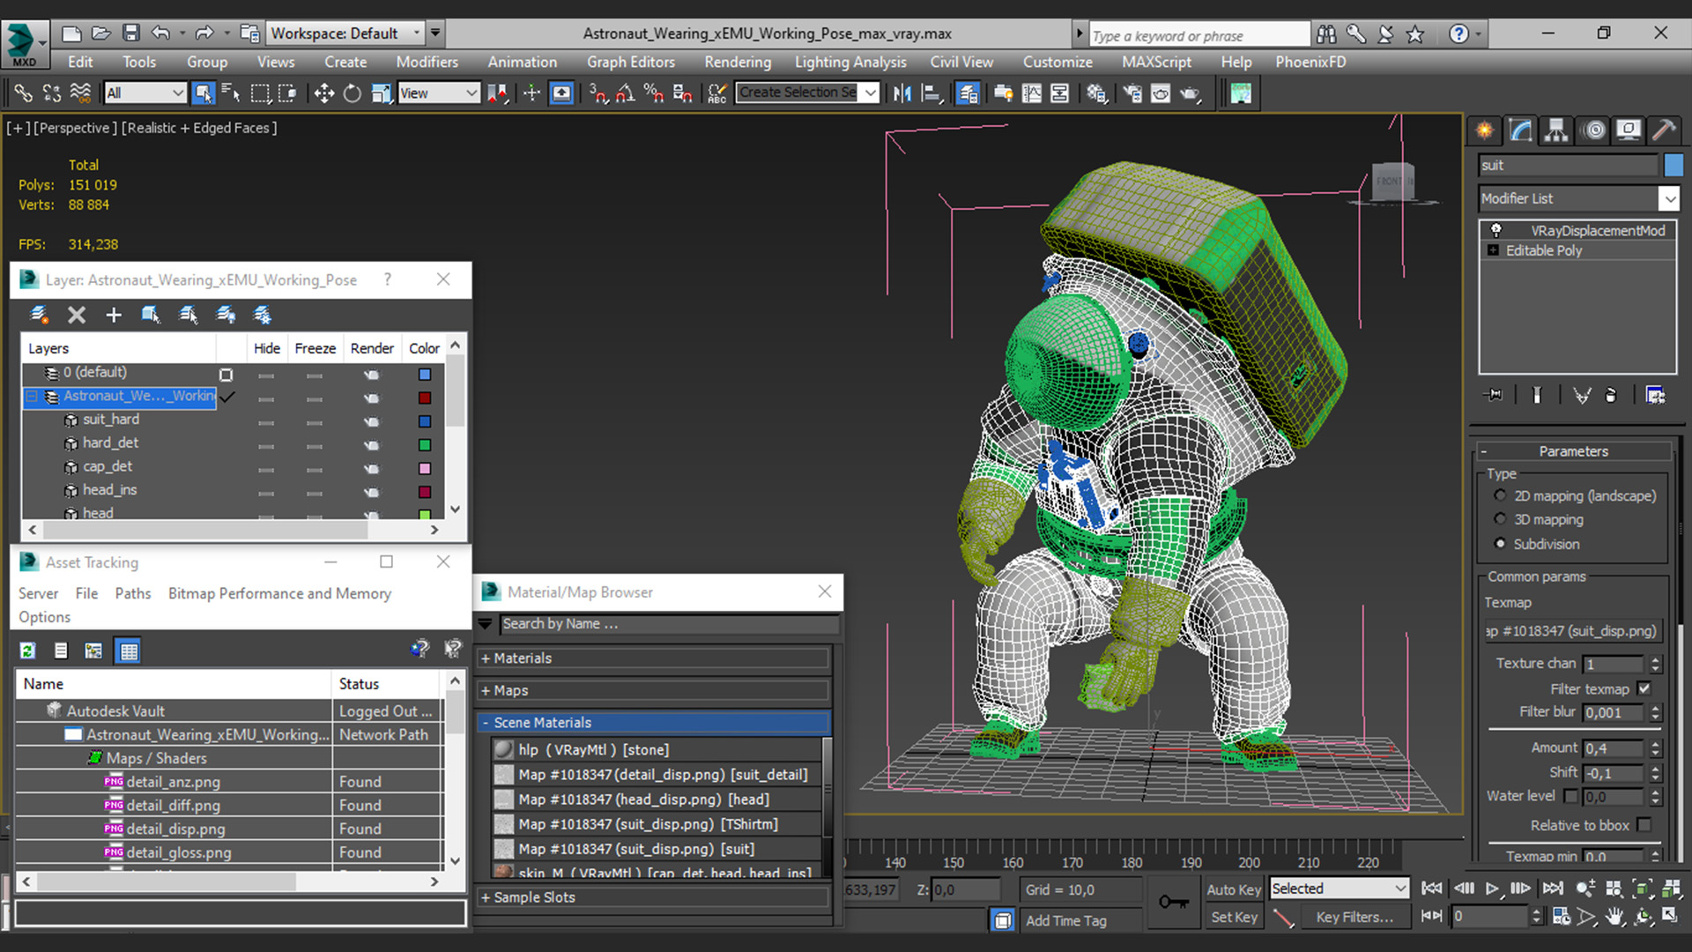The width and height of the screenshot is (1692, 952).
Task: Open the Graph Editors menu
Action: [x=631, y=62]
